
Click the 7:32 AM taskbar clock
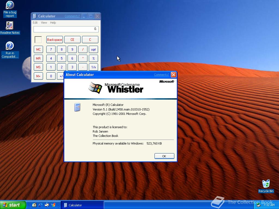coord(269,205)
